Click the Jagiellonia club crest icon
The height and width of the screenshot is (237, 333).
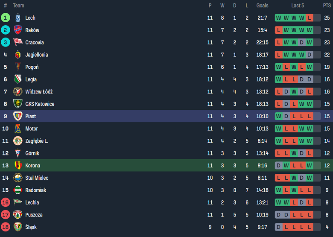point(18,55)
